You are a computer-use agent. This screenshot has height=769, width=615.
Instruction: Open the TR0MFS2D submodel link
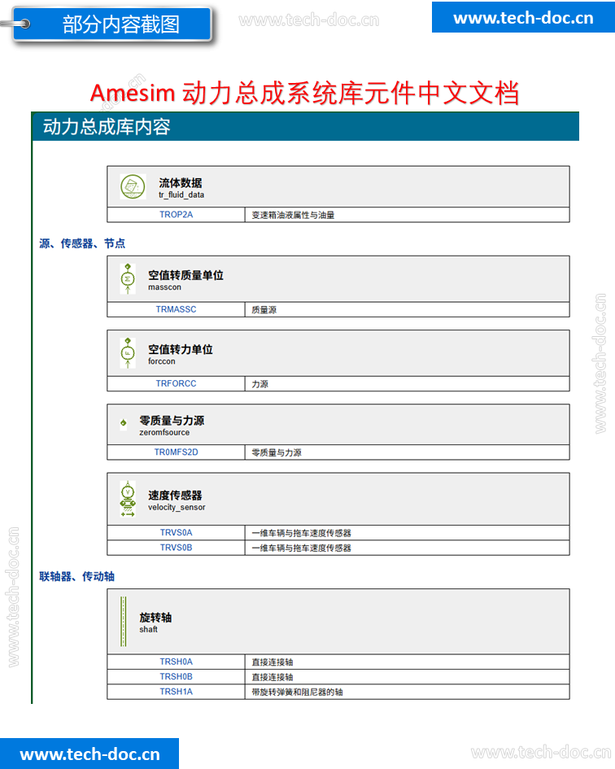[176, 452]
